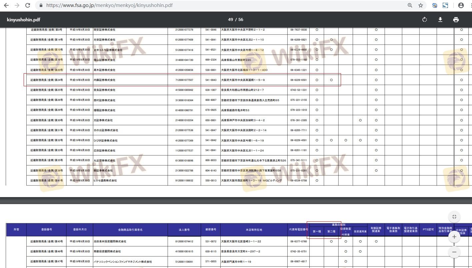This screenshot has width=472, height=268.
Task: Click the 第二種 header cell
Action: 331,231
